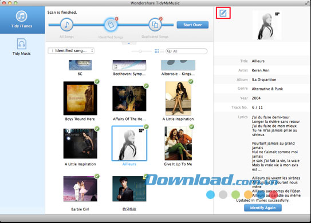Viewport: 311px width, 223px height.
Task: Click the Album value La Disparition
Action: 264,79
